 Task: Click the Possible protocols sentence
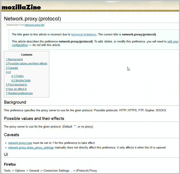pos(130,110)
